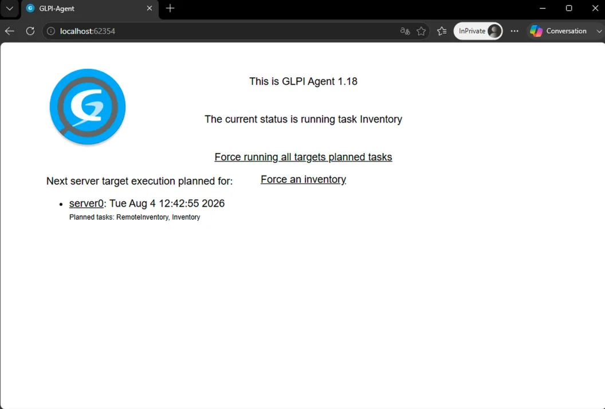Screen dimensions: 605x409
Task: Add this page to favorites star icon
Action: click(x=421, y=32)
